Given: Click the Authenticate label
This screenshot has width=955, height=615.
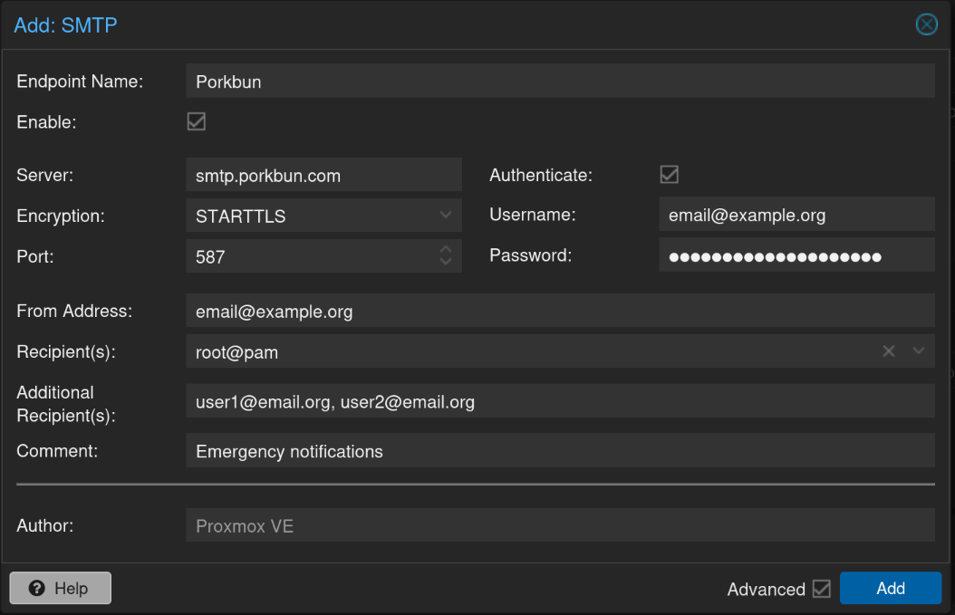Looking at the screenshot, I should [x=541, y=175].
